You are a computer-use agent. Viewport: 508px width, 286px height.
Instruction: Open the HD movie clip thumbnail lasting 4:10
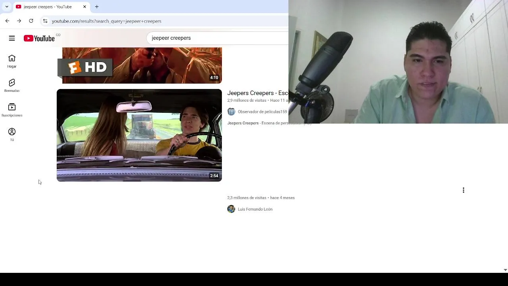pyautogui.click(x=139, y=66)
